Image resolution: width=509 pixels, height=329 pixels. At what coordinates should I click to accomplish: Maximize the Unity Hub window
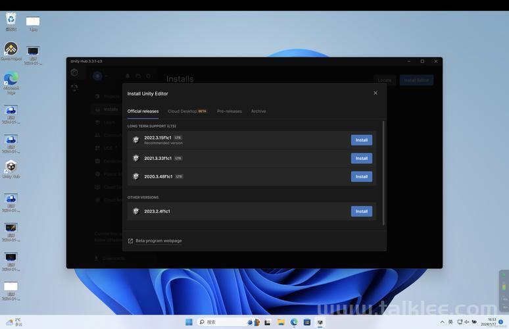[422, 61]
